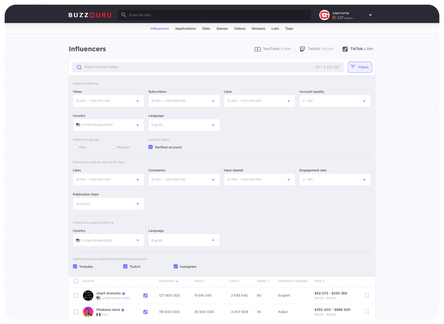Image resolution: width=444 pixels, height=324 pixels.
Task: Click the BuzzGuru logo
Action: [x=90, y=15]
